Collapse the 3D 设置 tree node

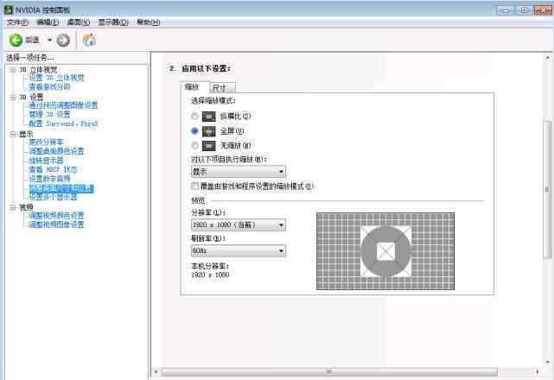coord(13,97)
